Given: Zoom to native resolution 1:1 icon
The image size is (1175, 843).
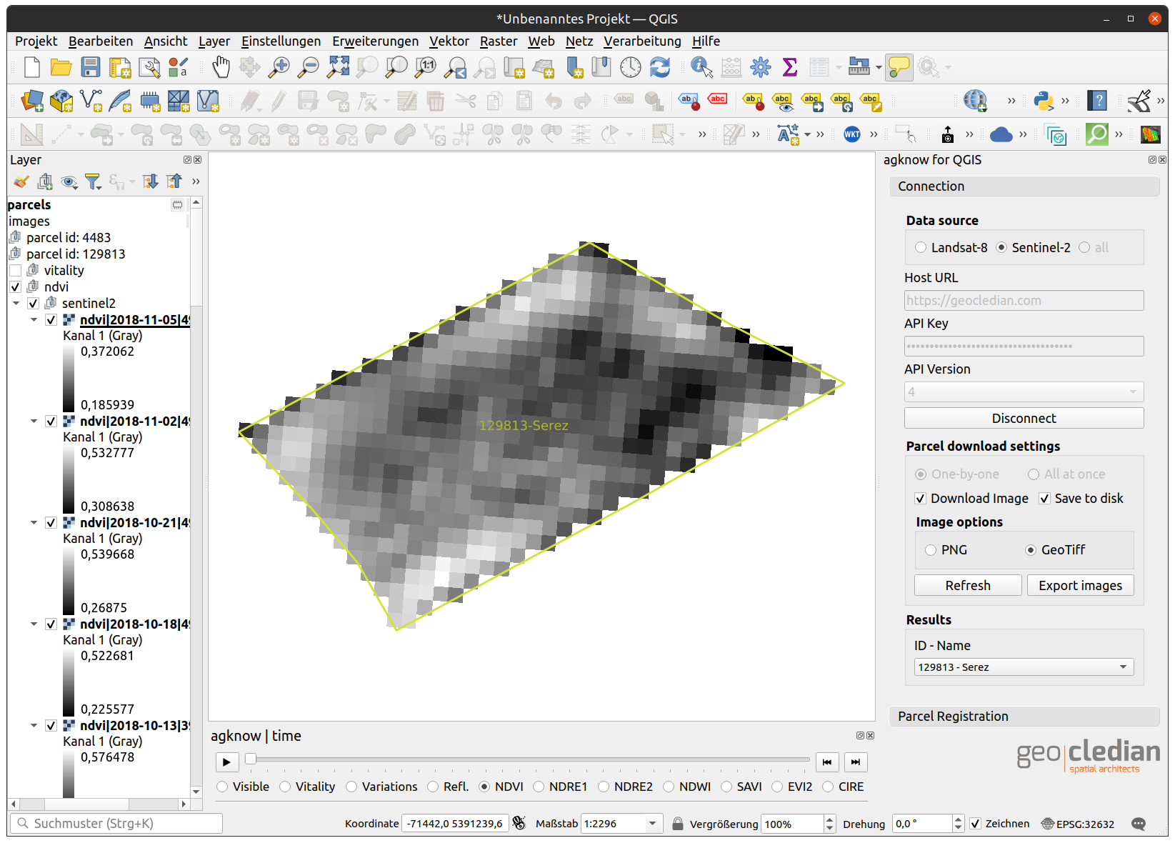Looking at the screenshot, I should 426,68.
